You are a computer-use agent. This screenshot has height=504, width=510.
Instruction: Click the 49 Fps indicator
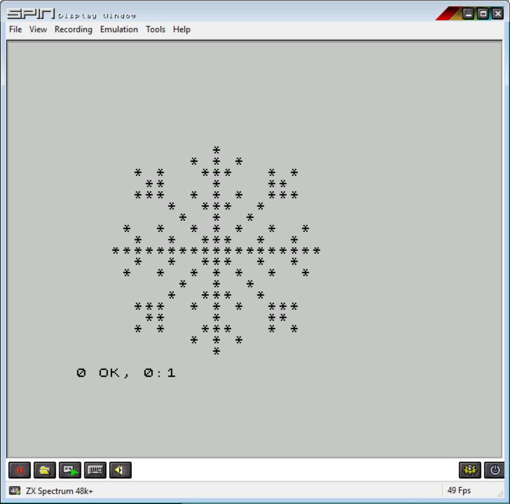459,490
